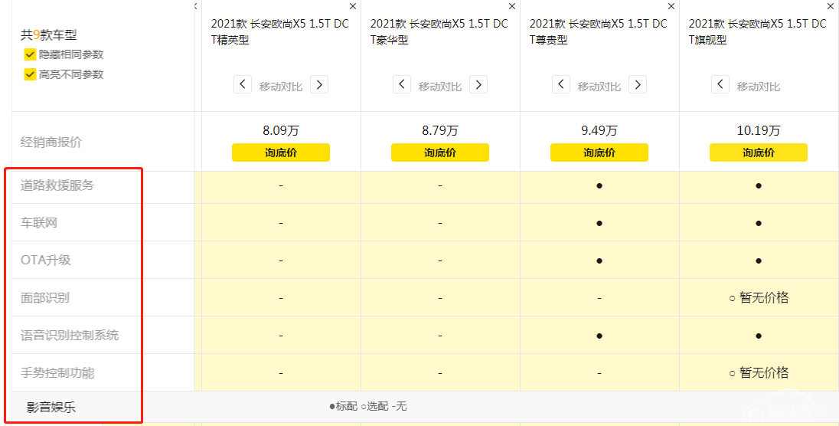
Task: Select the OTA升级 row label
Action: pyautogui.click(x=45, y=261)
